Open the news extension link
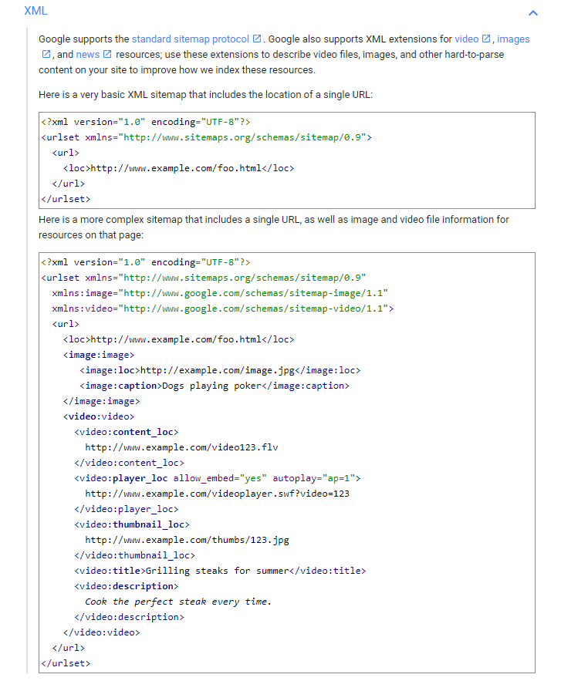The width and height of the screenshot is (561, 681). (88, 55)
